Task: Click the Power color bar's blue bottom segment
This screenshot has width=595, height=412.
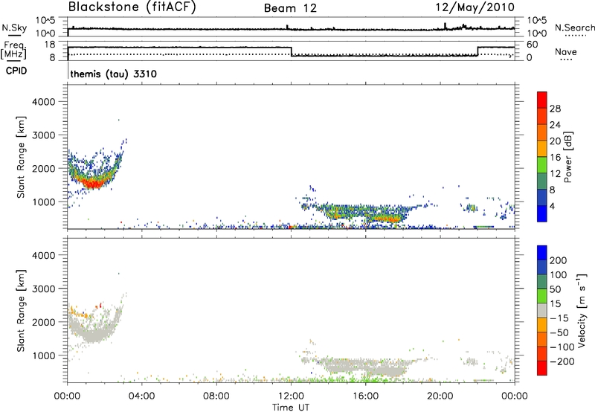Action: tap(542, 213)
